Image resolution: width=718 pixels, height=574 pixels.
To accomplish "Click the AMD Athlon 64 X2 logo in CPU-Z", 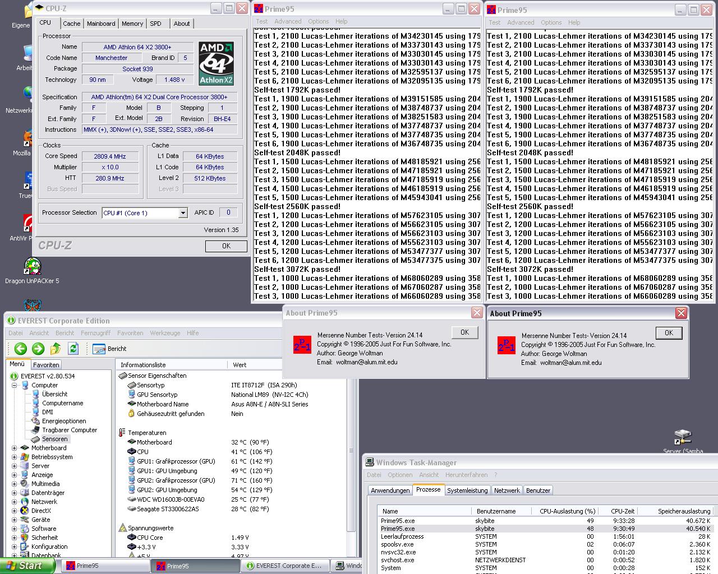I will point(216,63).
